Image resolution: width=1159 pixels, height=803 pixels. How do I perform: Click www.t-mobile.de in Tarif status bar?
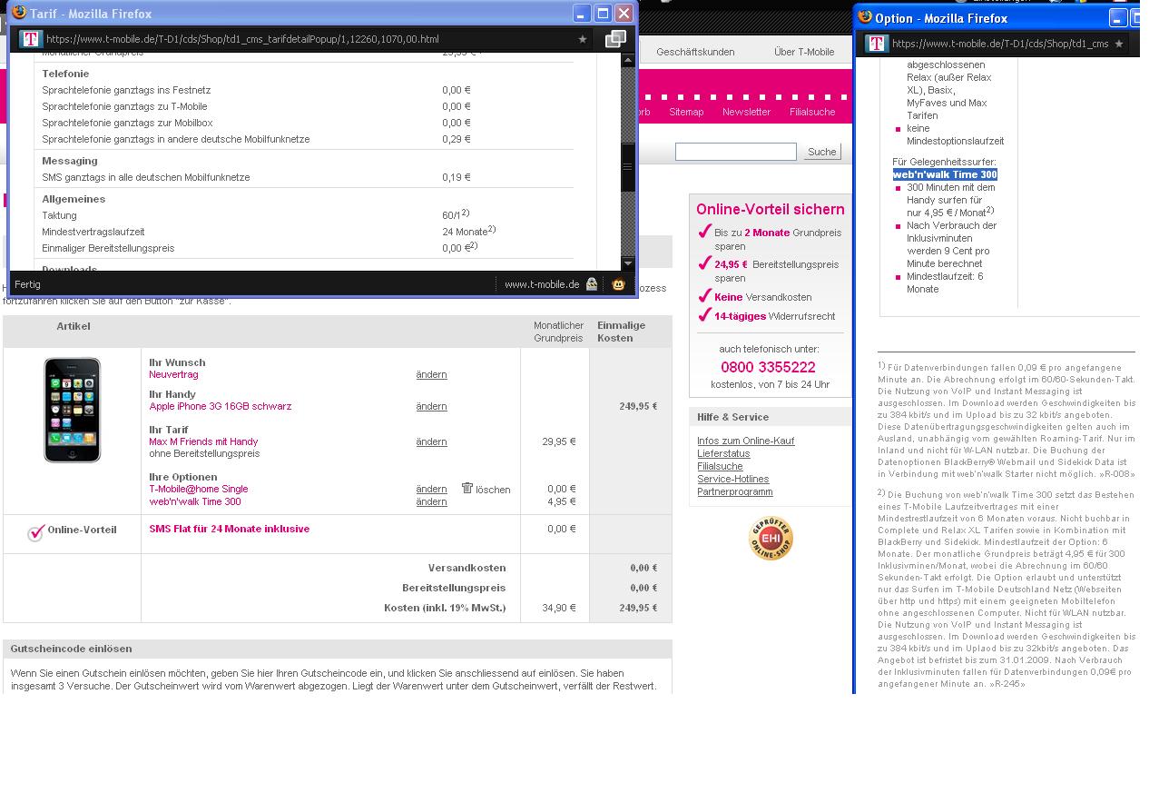coord(542,284)
